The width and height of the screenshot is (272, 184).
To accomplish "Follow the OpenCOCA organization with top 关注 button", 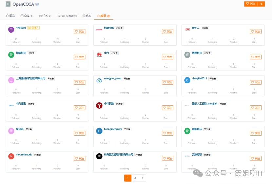I will point(251,4).
